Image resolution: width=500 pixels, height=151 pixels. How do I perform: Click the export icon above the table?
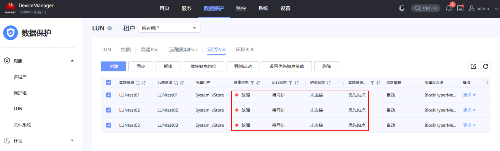473,66
